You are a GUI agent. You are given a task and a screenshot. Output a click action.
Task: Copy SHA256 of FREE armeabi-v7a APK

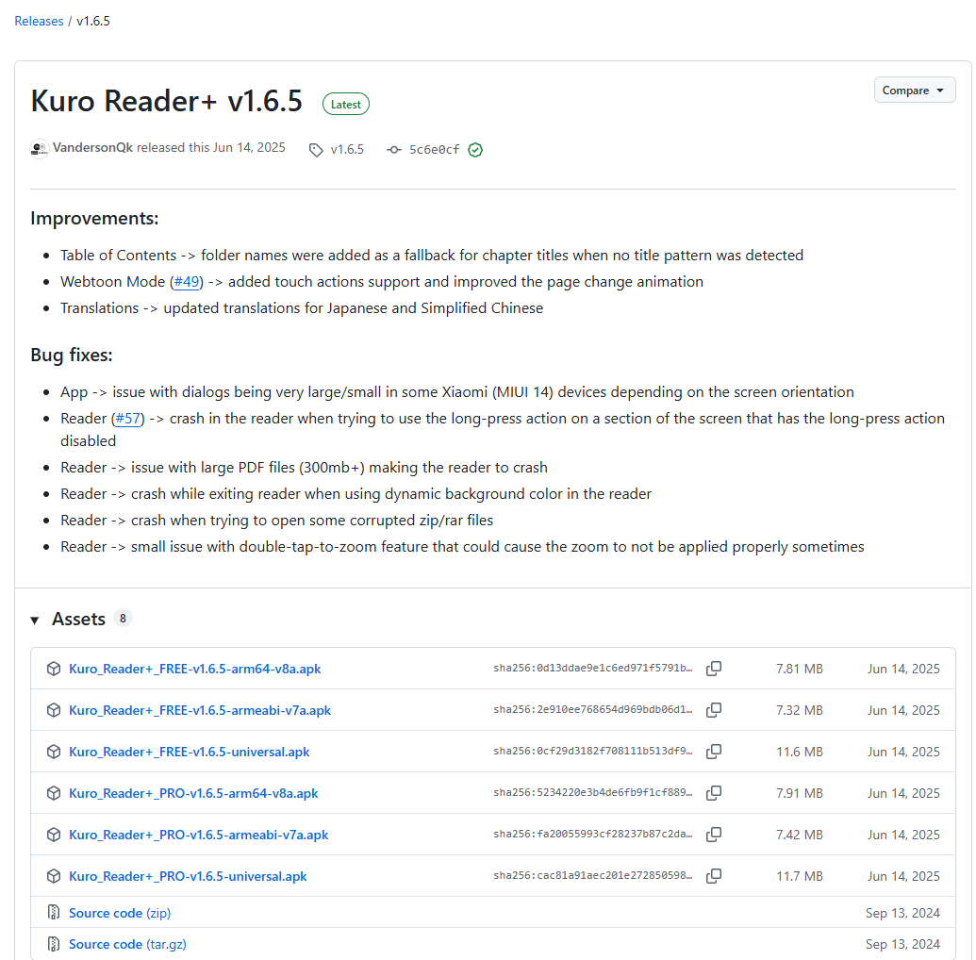714,710
